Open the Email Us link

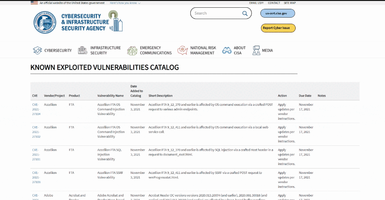[x=256, y=3]
